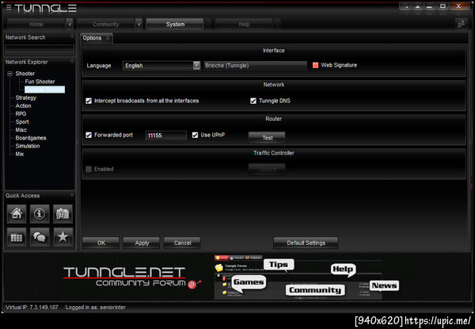Click the Logged in as seniorinter text
This screenshot has width=475, height=329.
pos(96,307)
